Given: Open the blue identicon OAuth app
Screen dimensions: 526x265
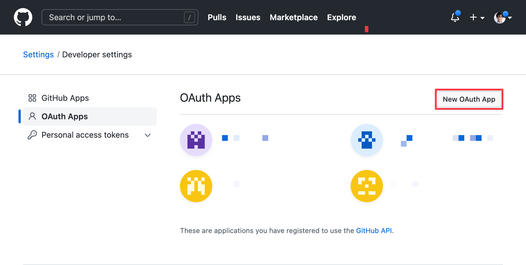Looking at the screenshot, I should point(367,140).
